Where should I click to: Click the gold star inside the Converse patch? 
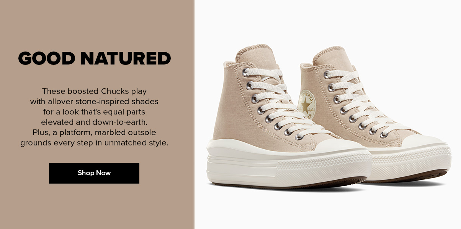coord(306,105)
